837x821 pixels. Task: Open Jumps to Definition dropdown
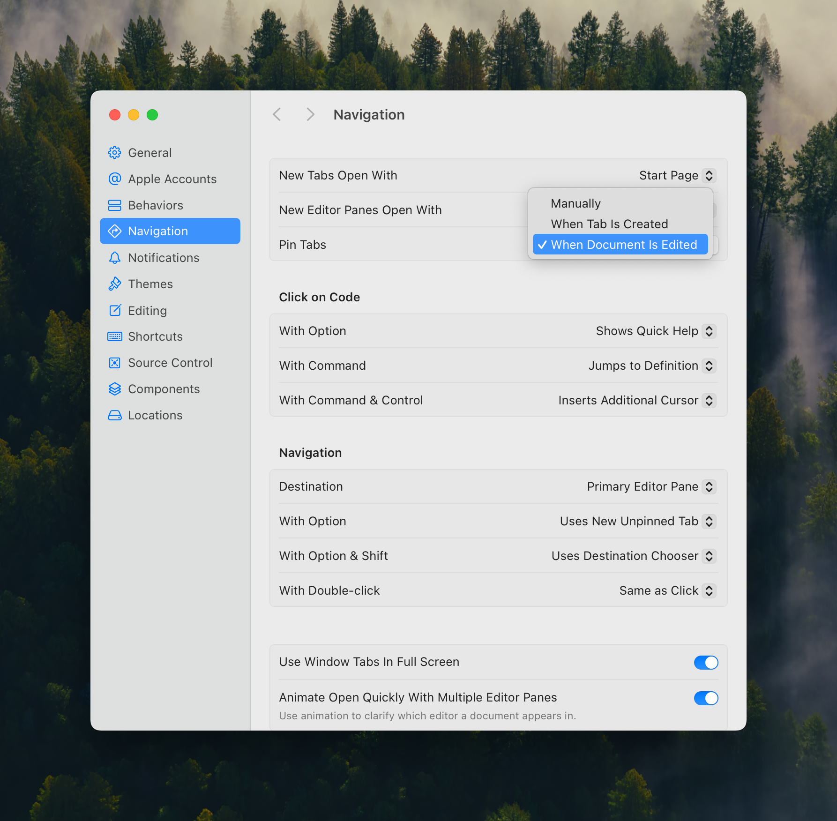pyautogui.click(x=652, y=366)
